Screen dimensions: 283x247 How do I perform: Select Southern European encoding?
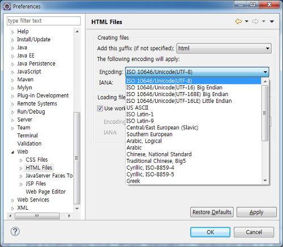click(x=194, y=135)
